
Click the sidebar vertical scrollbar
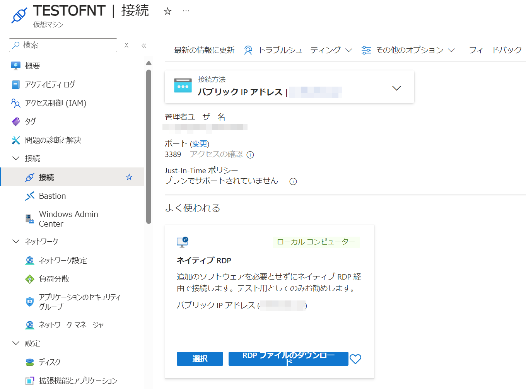click(x=149, y=147)
